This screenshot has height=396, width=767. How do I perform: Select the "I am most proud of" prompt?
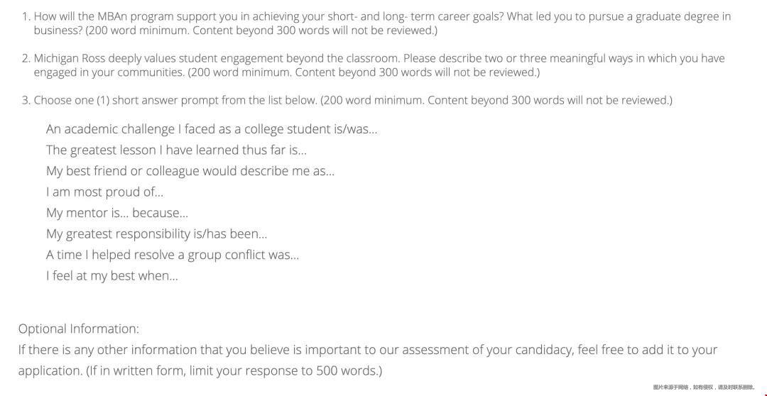[104, 192]
